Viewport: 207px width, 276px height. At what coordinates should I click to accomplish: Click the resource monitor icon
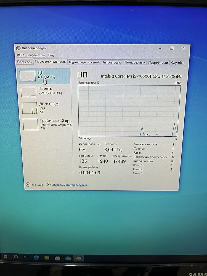[x=49, y=185]
